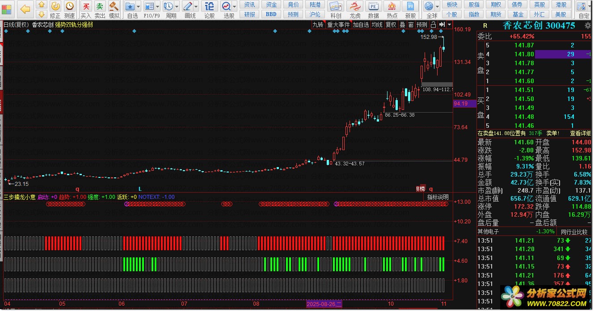
Task: Open the 论股 stock discussion icon
Action: coord(209,9)
